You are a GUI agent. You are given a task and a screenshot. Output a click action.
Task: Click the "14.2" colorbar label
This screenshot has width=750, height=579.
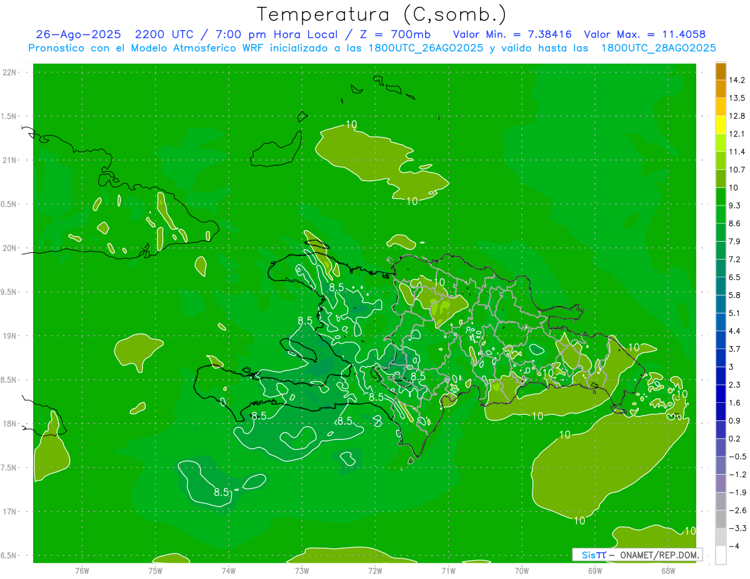click(x=737, y=80)
